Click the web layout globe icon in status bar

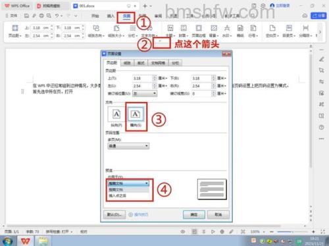pyautogui.click(x=222, y=232)
